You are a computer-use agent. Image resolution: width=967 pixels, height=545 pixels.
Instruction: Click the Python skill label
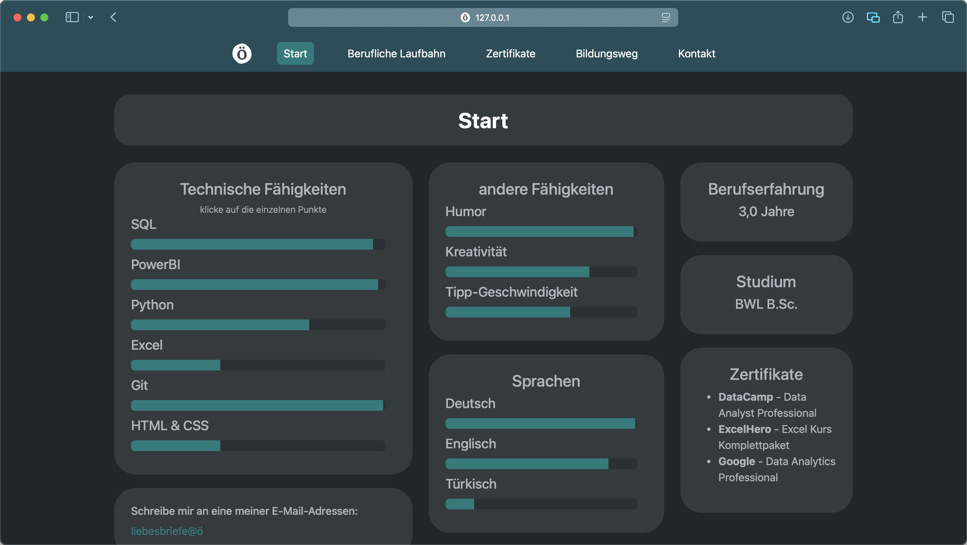point(152,305)
